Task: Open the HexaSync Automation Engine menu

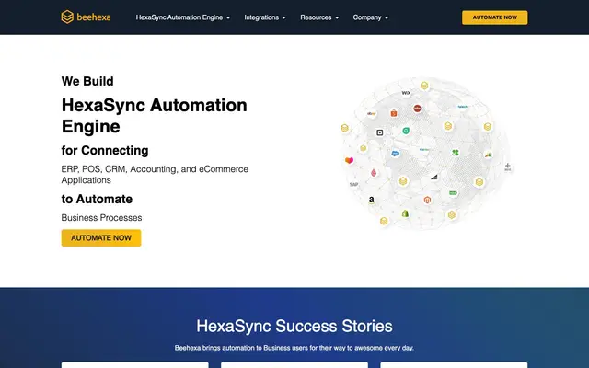Action: [183, 17]
